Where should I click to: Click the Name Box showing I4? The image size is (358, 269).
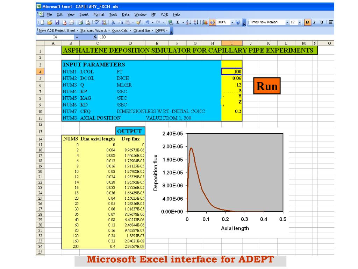pos(55,37)
